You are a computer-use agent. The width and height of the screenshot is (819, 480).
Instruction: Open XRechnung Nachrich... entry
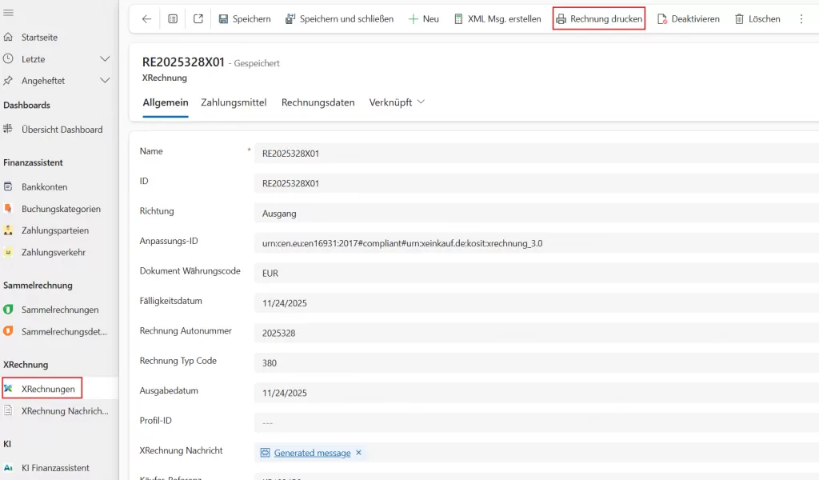pos(65,411)
